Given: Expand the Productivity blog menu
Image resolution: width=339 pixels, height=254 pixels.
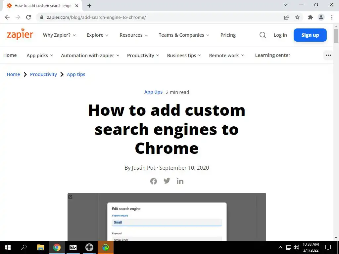Looking at the screenshot, I should [143, 56].
